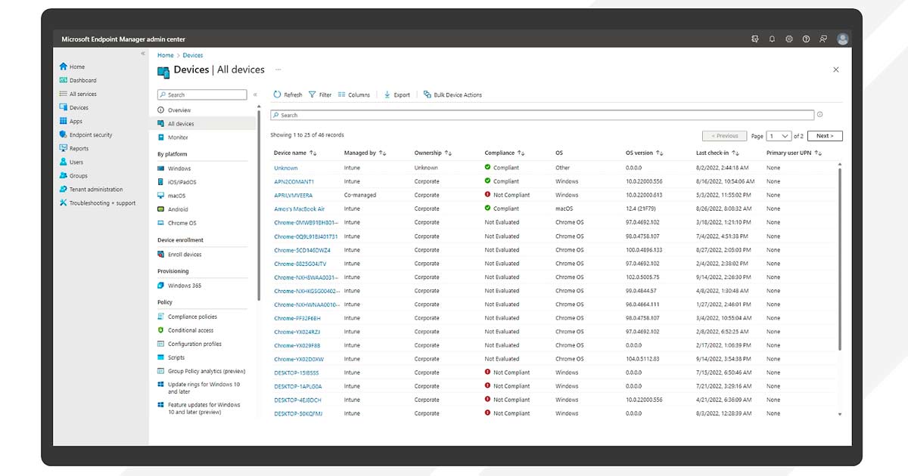This screenshot has width=908, height=476.
Task: Open the portal settings gear icon
Action: pyautogui.click(x=788, y=38)
